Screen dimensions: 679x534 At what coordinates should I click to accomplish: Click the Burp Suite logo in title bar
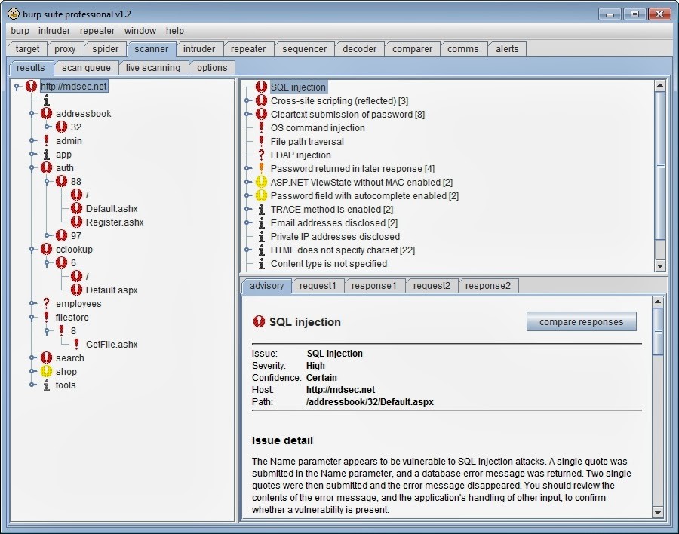14,14
